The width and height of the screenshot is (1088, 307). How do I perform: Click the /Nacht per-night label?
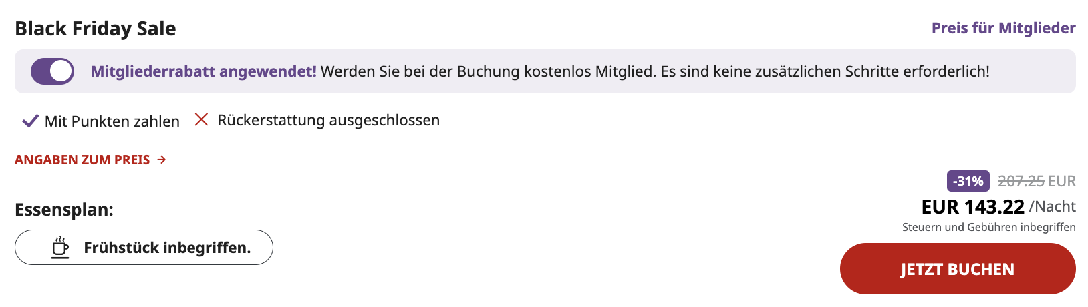coord(1053,207)
